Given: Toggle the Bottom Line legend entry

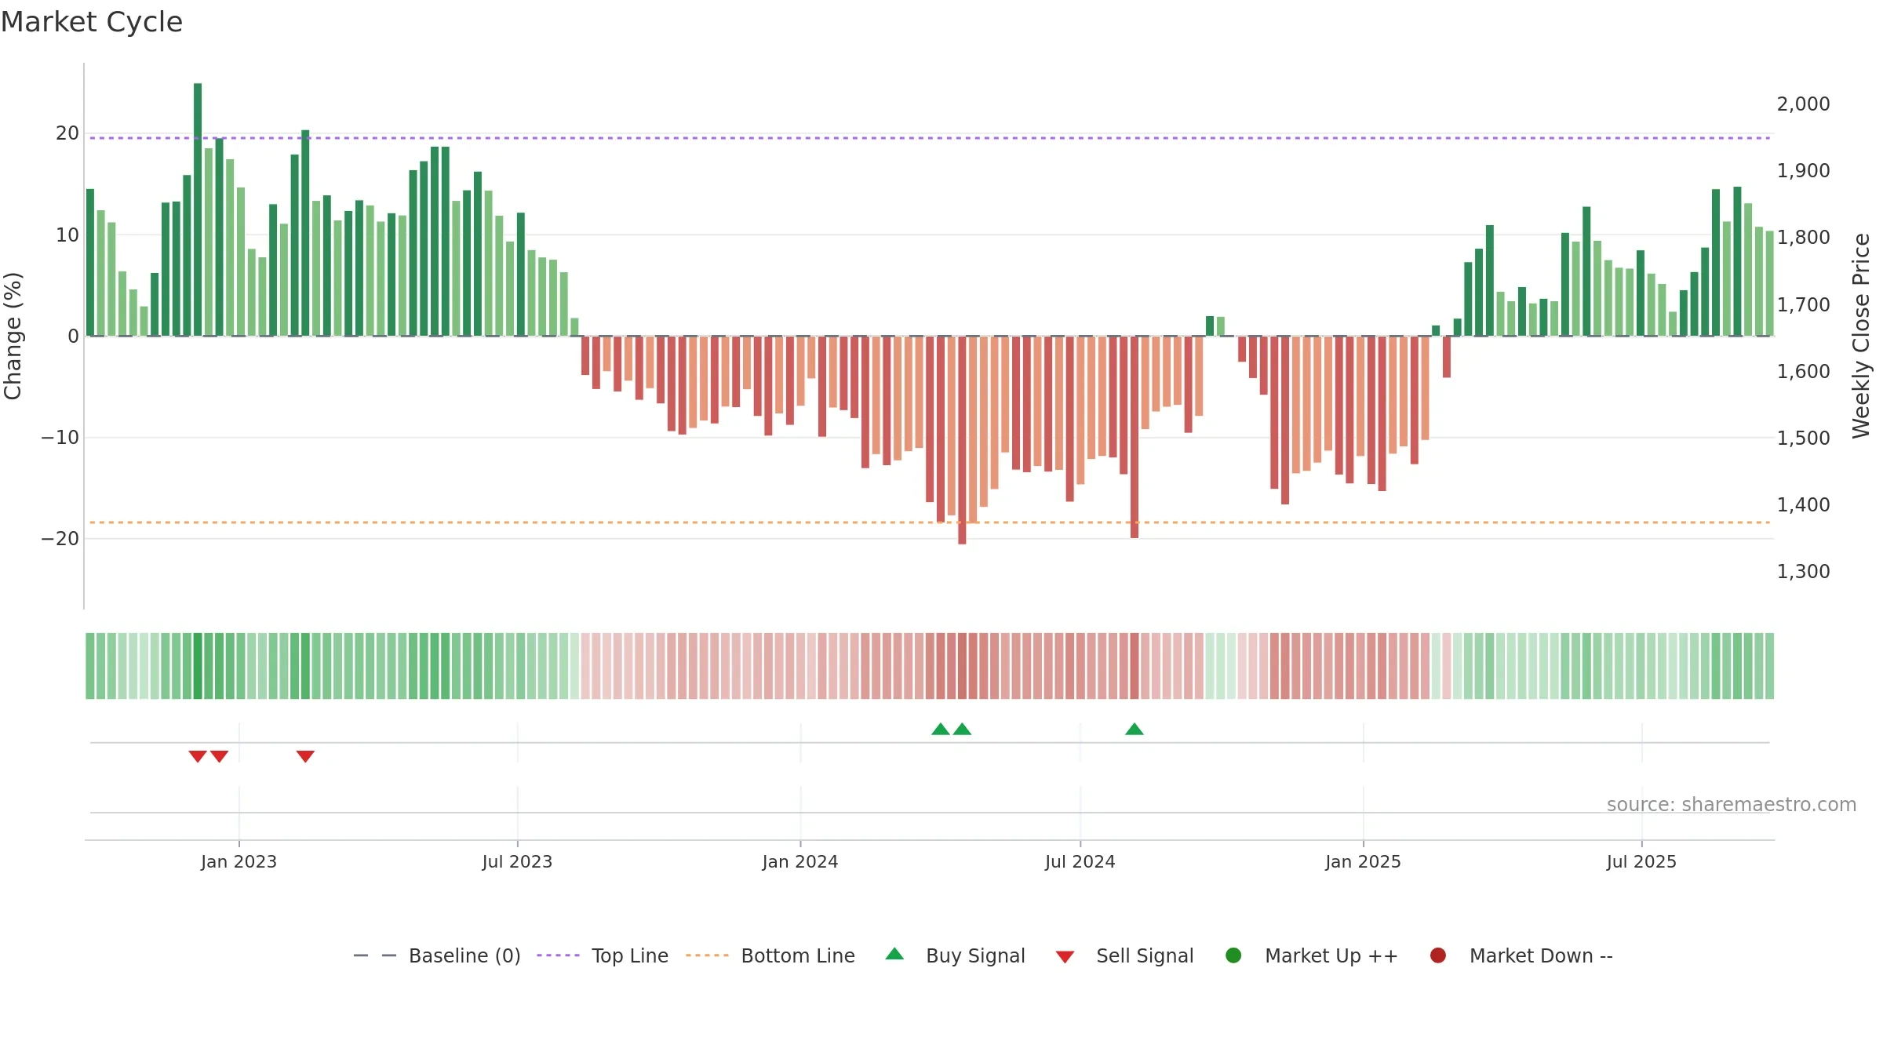Looking at the screenshot, I should [x=770, y=955].
